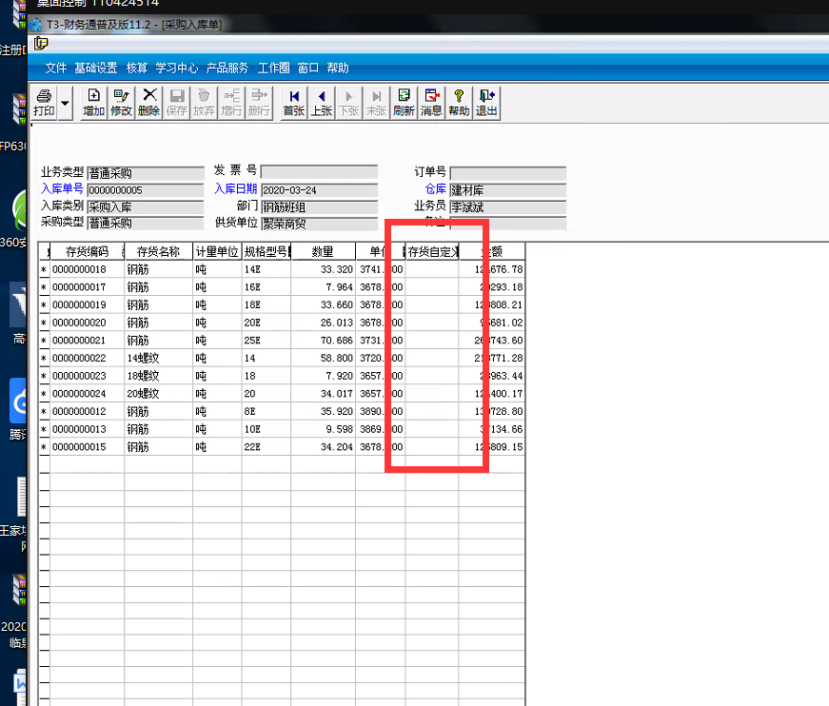Viewport: 829px width, 706px height.
Task: Click the 保存 save toolbar icon
Action: [x=177, y=103]
